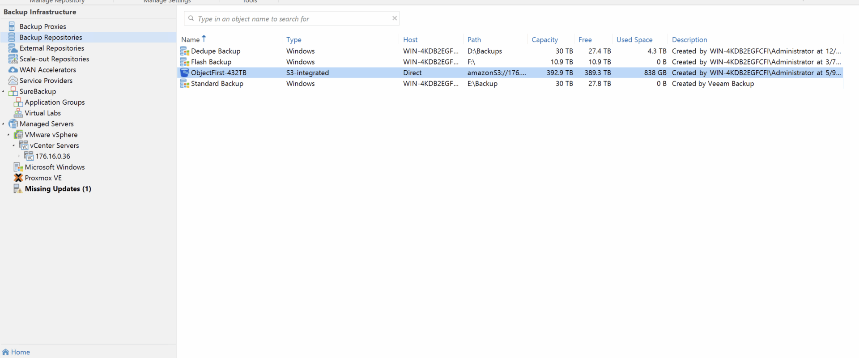
Task: Sort by the Capacity column header
Action: coord(544,39)
